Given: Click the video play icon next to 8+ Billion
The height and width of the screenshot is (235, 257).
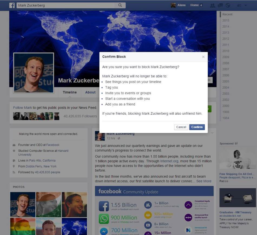Looking at the screenshot, I should click(148, 225).
